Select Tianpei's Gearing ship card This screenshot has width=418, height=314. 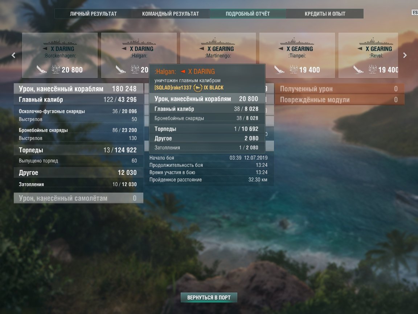tap(297, 55)
